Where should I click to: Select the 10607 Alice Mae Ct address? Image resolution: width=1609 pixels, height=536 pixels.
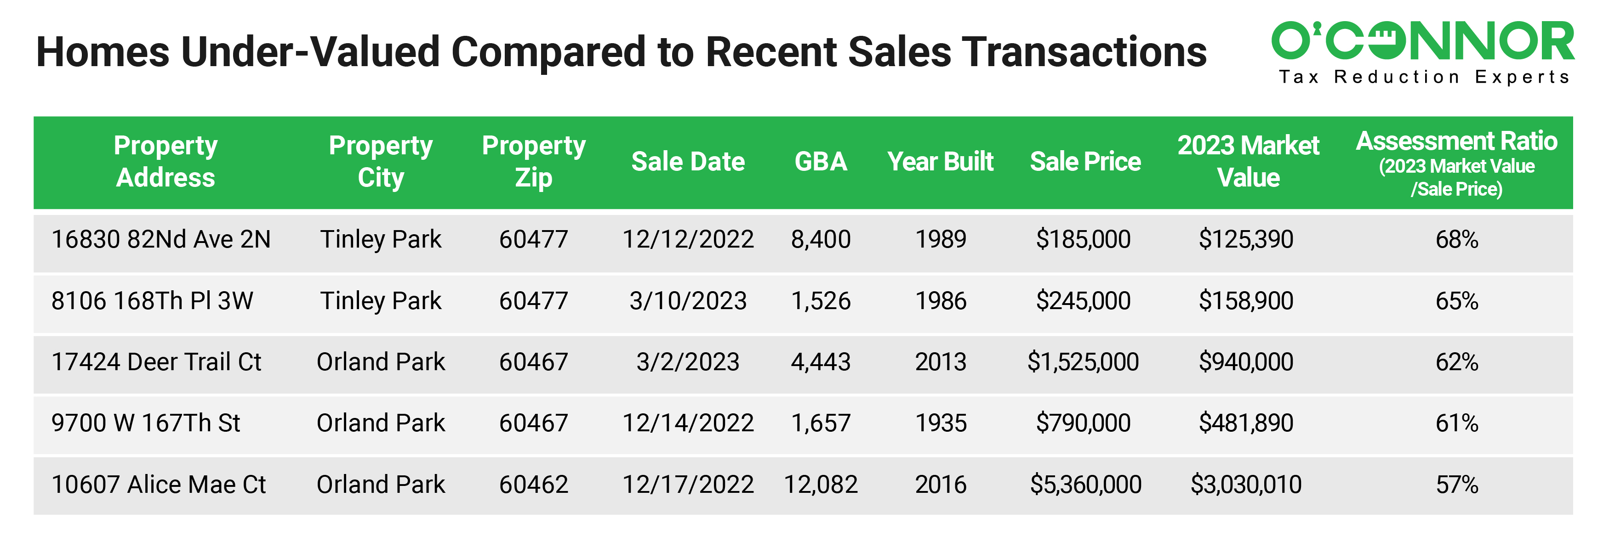pyautogui.click(x=159, y=485)
